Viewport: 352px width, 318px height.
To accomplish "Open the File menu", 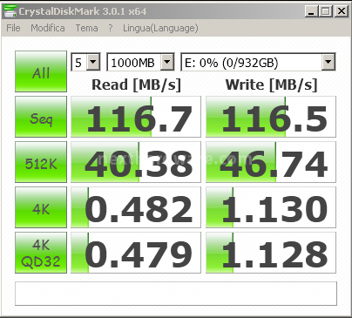I will coord(13,28).
